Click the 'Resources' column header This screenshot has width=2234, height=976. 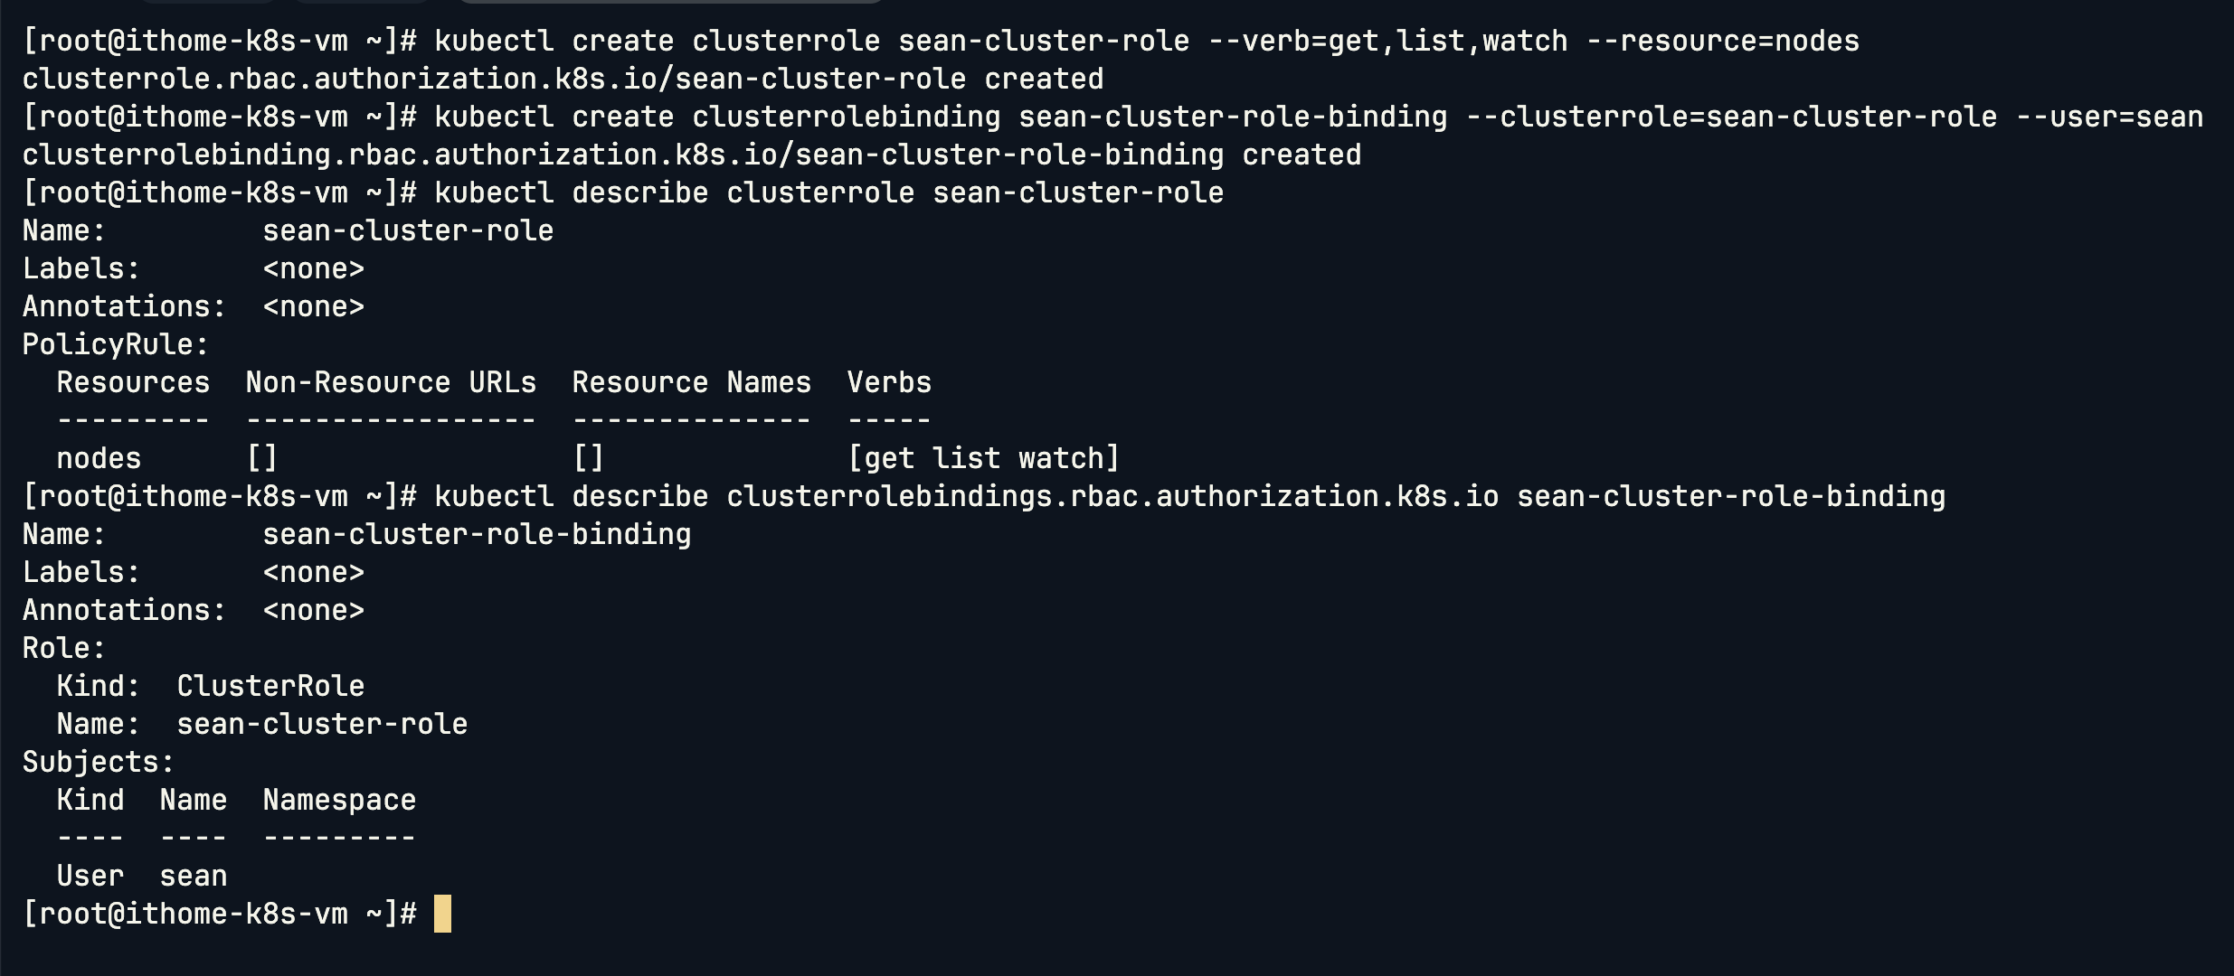pyautogui.click(x=133, y=382)
